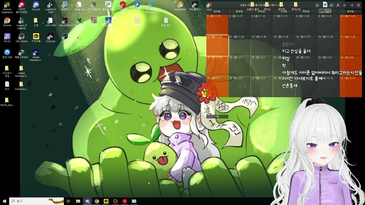Open the FxSound desktop shortcut
The image size is (365, 205).
[50, 38]
